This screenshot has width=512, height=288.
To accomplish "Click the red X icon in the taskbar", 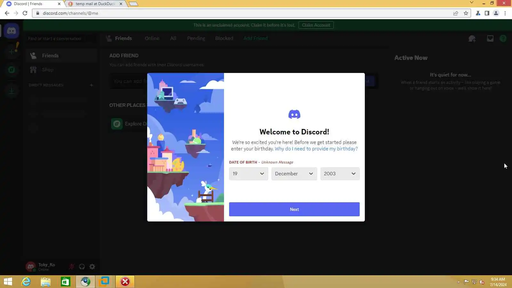I will [125, 282].
